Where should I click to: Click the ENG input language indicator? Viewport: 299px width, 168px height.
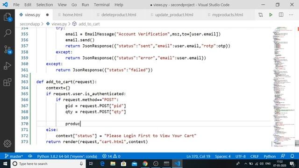point(268,164)
